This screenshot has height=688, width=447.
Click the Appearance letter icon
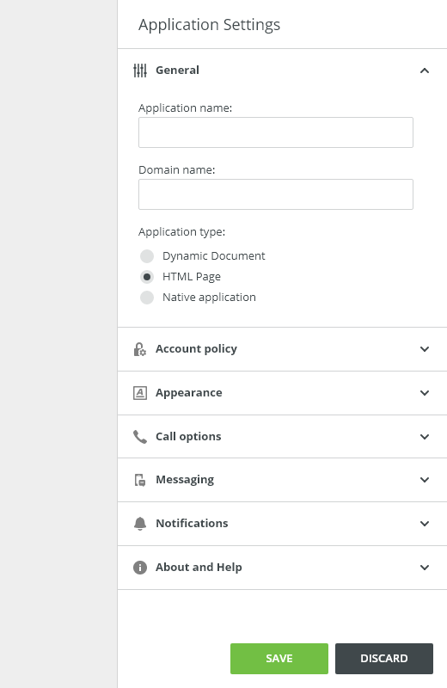[x=140, y=393]
